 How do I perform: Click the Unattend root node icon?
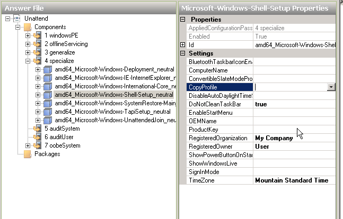click(x=17, y=19)
